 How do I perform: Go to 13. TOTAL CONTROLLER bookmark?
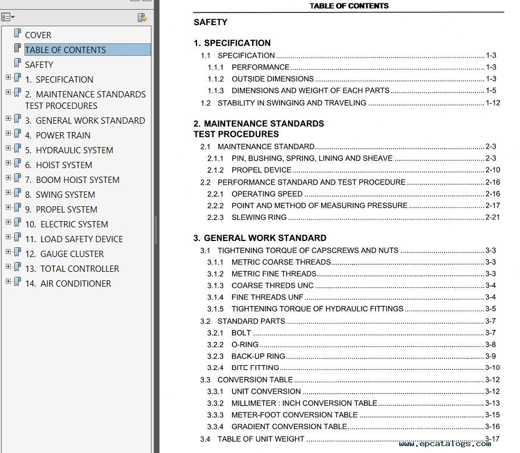click(72, 268)
